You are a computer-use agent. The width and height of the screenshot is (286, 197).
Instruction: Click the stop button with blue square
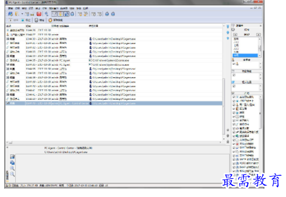26,20
